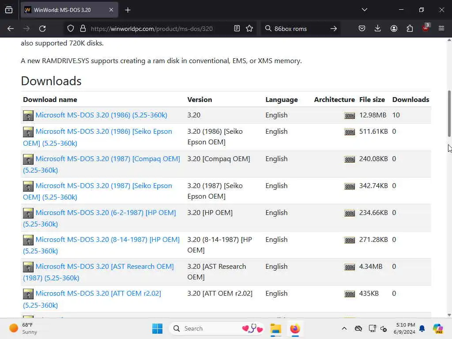Click the 8086 chip icon in 12.98MB row
The width and height of the screenshot is (452, 339).
(x=350, y=116)
